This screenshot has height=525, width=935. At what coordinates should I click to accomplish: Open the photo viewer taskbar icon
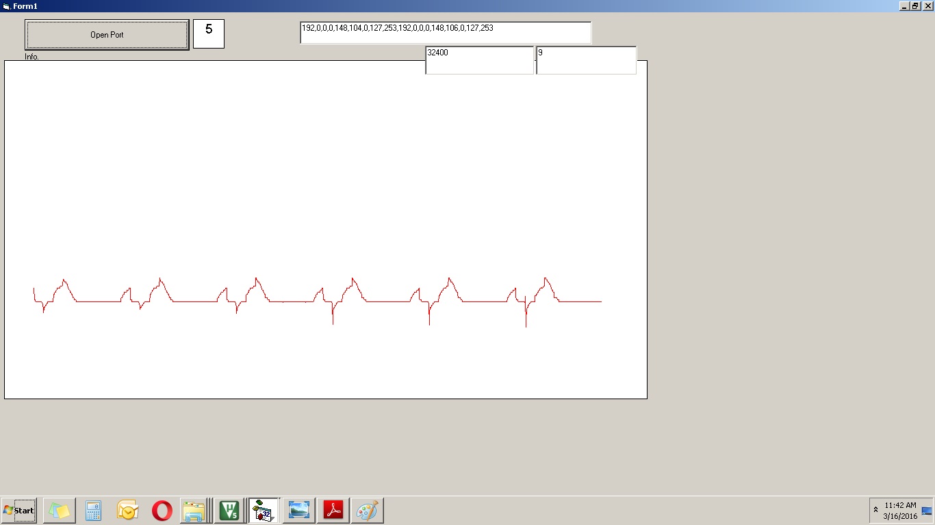click(299, 511)
